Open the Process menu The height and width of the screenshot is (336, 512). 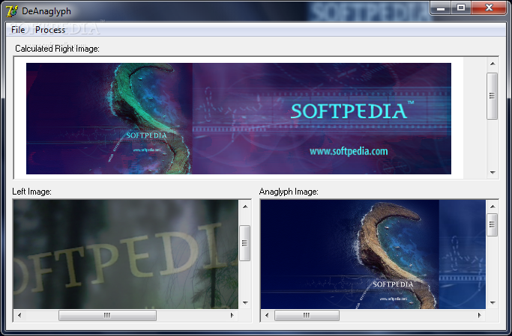[x=50, y=30]
